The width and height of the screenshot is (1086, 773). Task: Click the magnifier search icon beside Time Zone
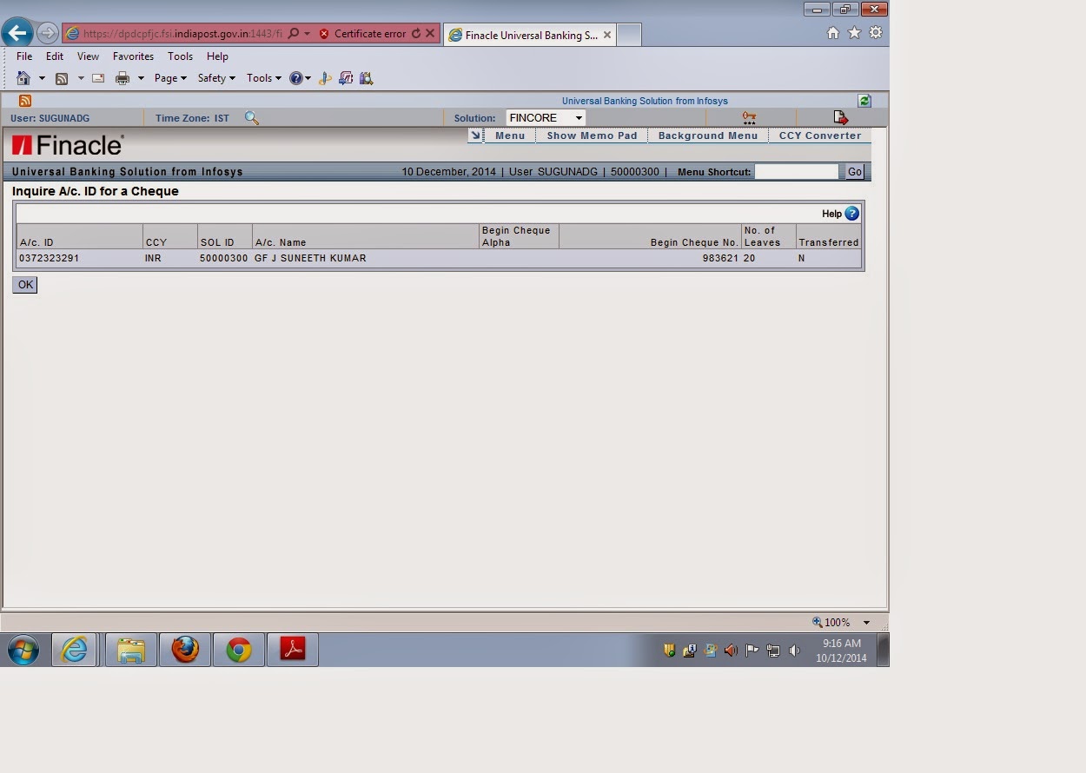click(252, 117)
